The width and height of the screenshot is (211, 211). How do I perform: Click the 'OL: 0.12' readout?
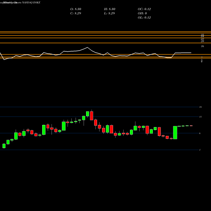[x=144, y=17]
